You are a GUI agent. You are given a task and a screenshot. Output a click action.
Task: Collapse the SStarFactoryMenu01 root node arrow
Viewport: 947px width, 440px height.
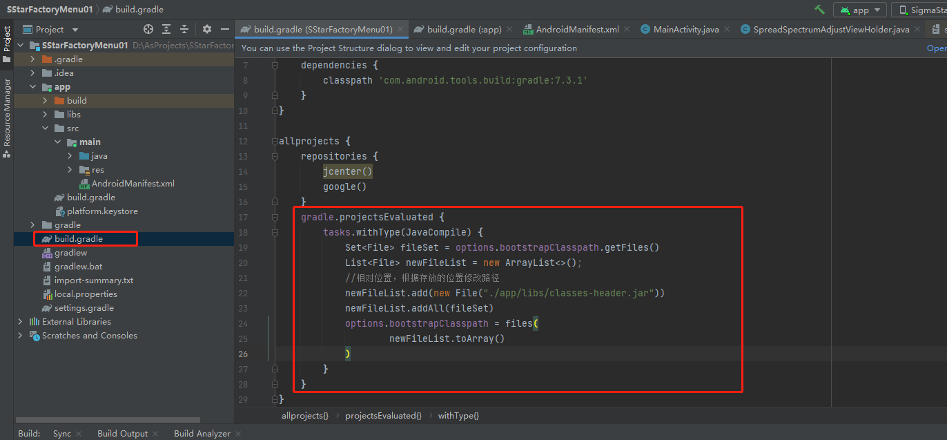pos(20,46)
